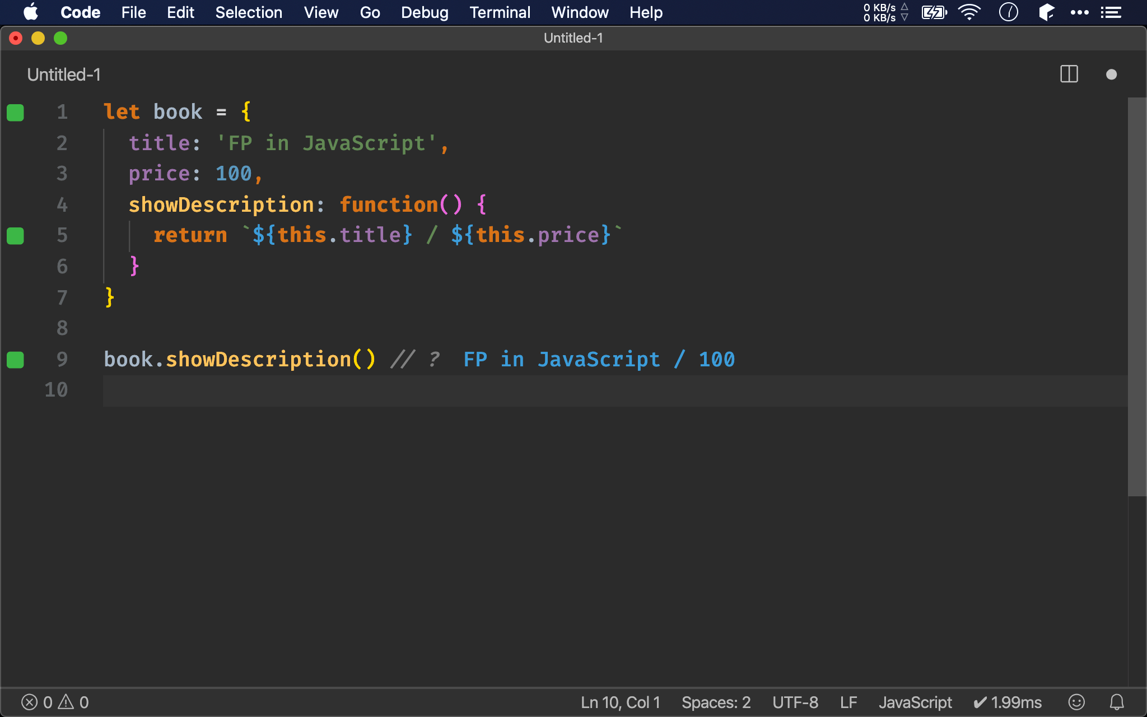Click the green coverage marker on line 9
The height and width of the screenshot is (717, 1147).
tap(15, 360)
